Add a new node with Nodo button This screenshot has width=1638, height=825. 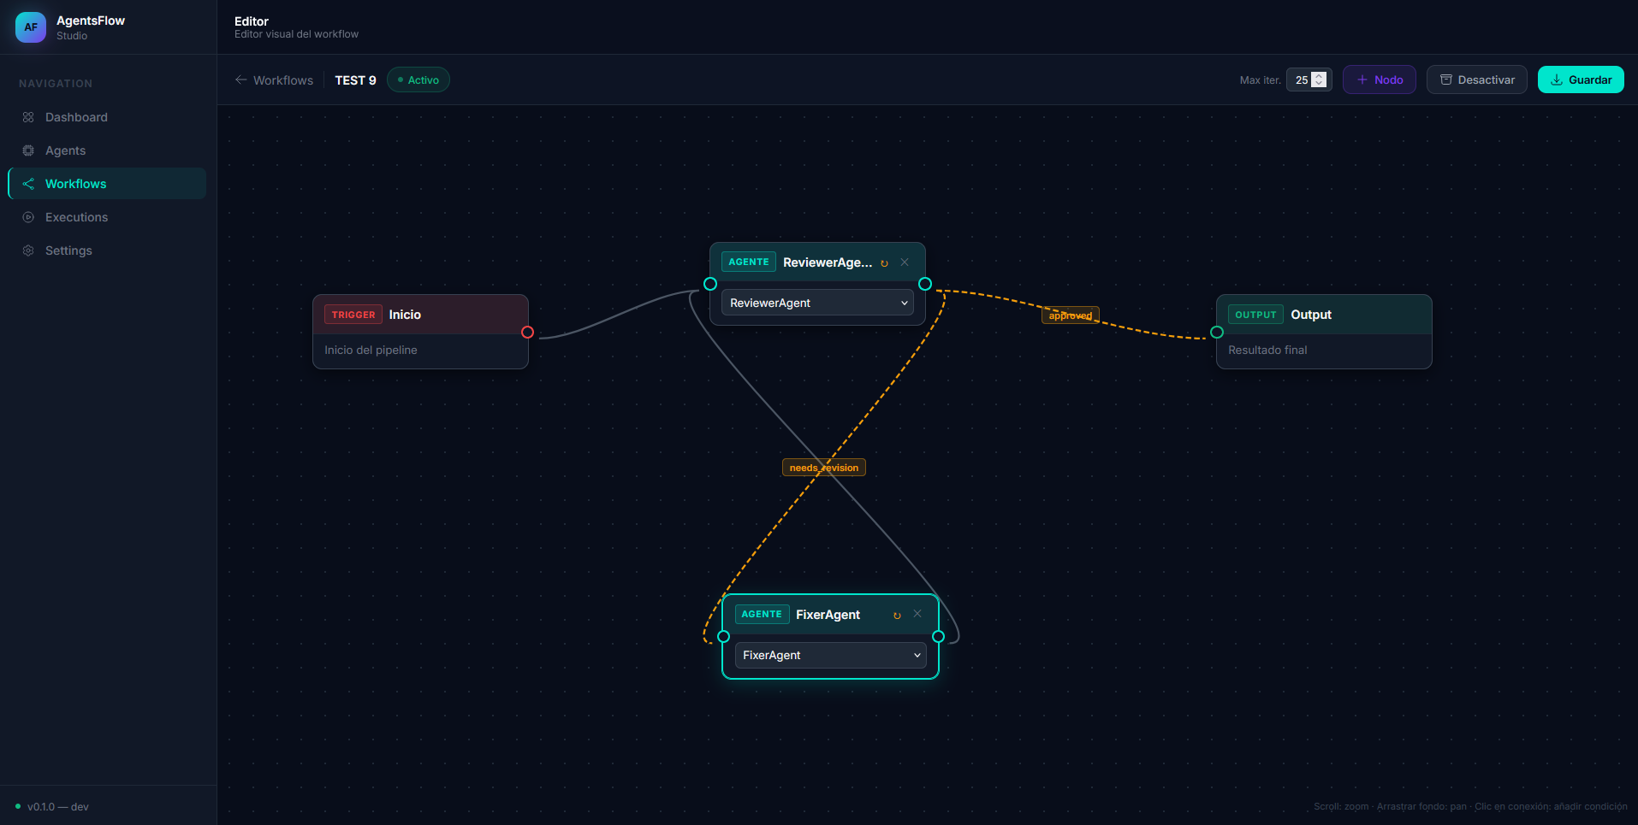1380,80
